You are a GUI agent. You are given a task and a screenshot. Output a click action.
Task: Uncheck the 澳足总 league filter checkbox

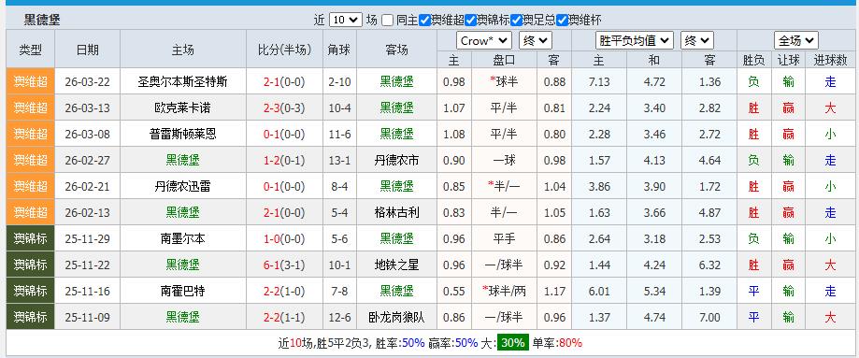[x=516, y=21]
